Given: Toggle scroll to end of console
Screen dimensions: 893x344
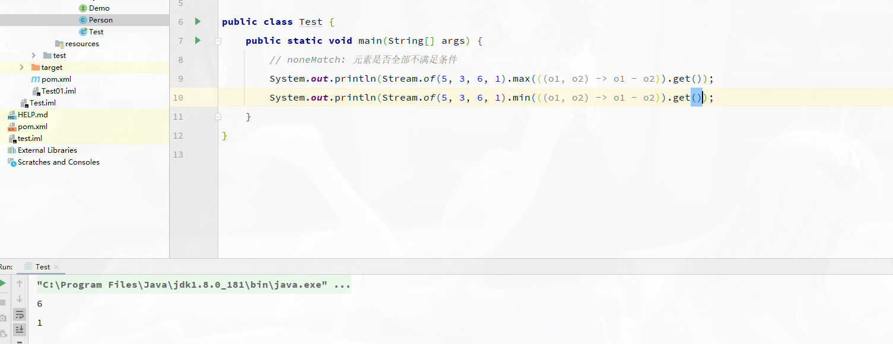Looking at the screenshot, I should point(20,329).
